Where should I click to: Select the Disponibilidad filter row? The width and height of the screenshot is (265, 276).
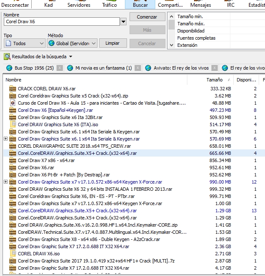click(221, 31)
